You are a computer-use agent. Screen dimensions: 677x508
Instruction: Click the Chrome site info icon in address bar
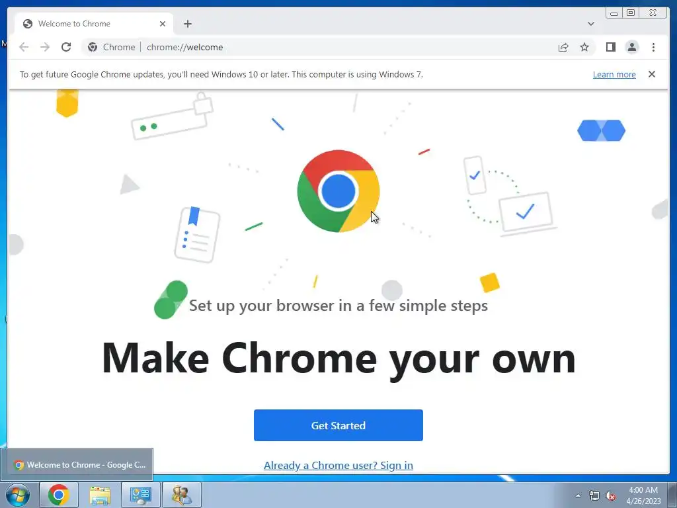[x=93, y=47]
